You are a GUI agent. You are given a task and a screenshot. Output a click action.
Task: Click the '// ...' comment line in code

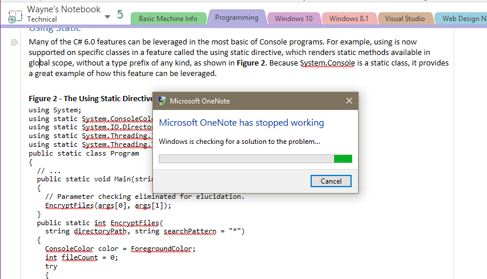(x=49, y=171)
